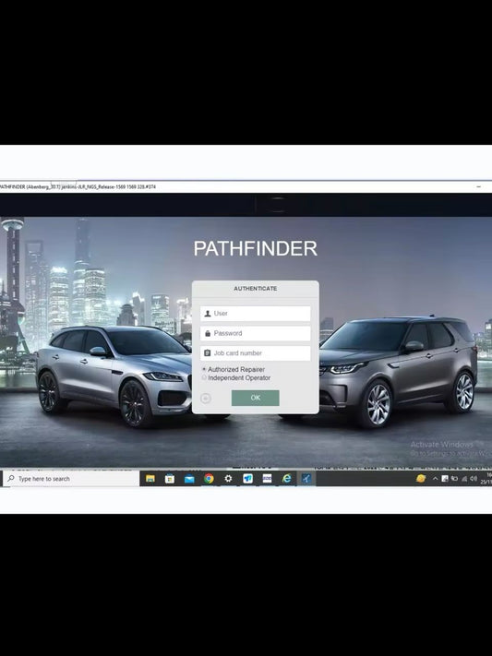Open TeamViewer icon on the taskbar
Image resolution: width=492 pixels, height=656 pixels.
click(x=247, y=478)
